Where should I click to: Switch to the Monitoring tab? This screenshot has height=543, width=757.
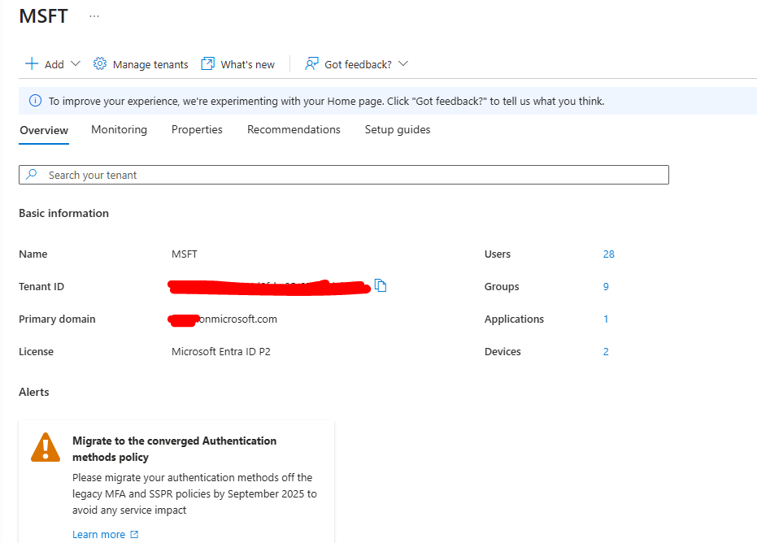120,129
